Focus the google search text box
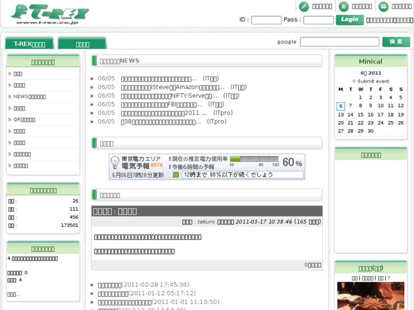This screenshot has height=310, width=414. (x=339, y=42)
